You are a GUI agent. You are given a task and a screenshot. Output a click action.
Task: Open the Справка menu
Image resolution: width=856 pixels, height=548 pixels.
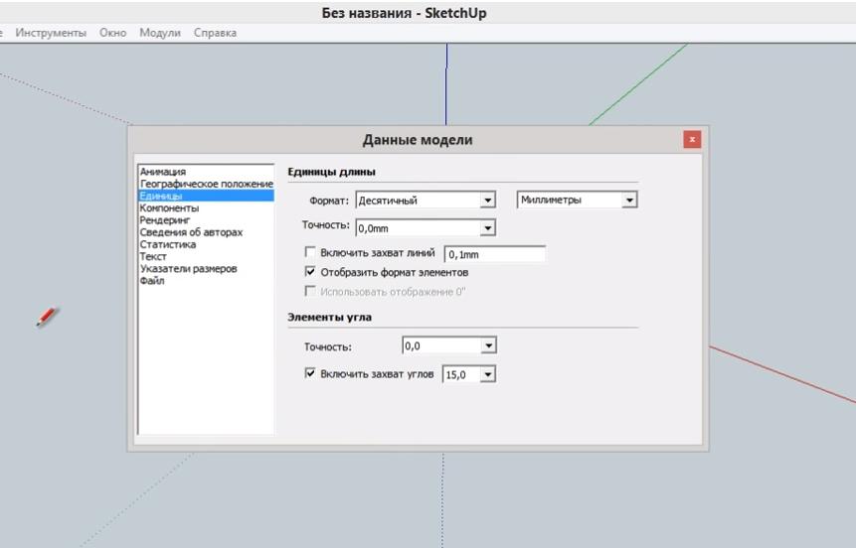click(x=215, y=33)
